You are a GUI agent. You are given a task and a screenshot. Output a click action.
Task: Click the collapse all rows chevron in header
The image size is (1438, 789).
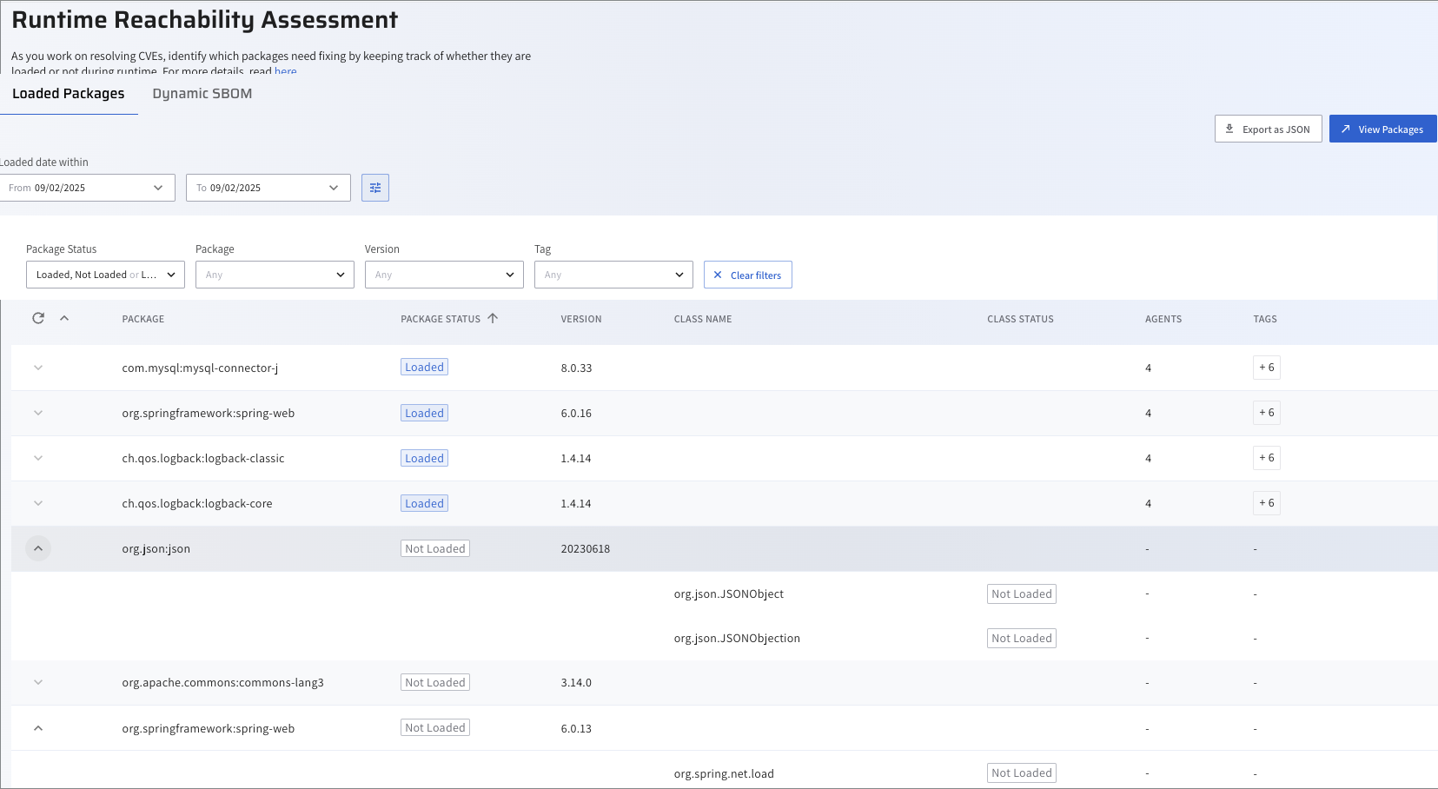pos(64,318)
